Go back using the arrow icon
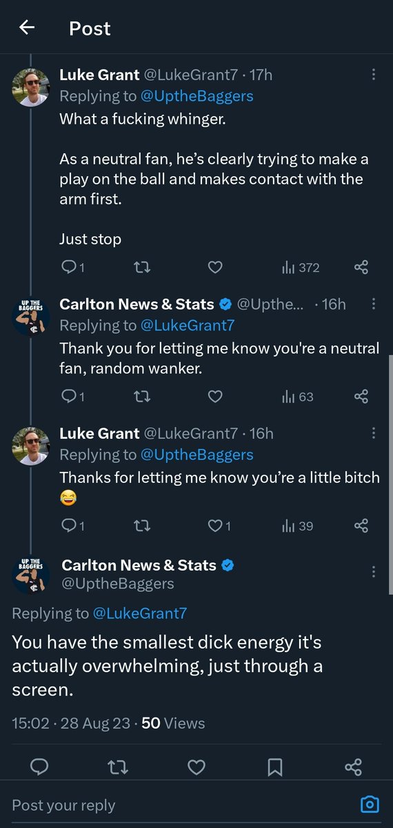The image size is (393, 828). point(27,28)
